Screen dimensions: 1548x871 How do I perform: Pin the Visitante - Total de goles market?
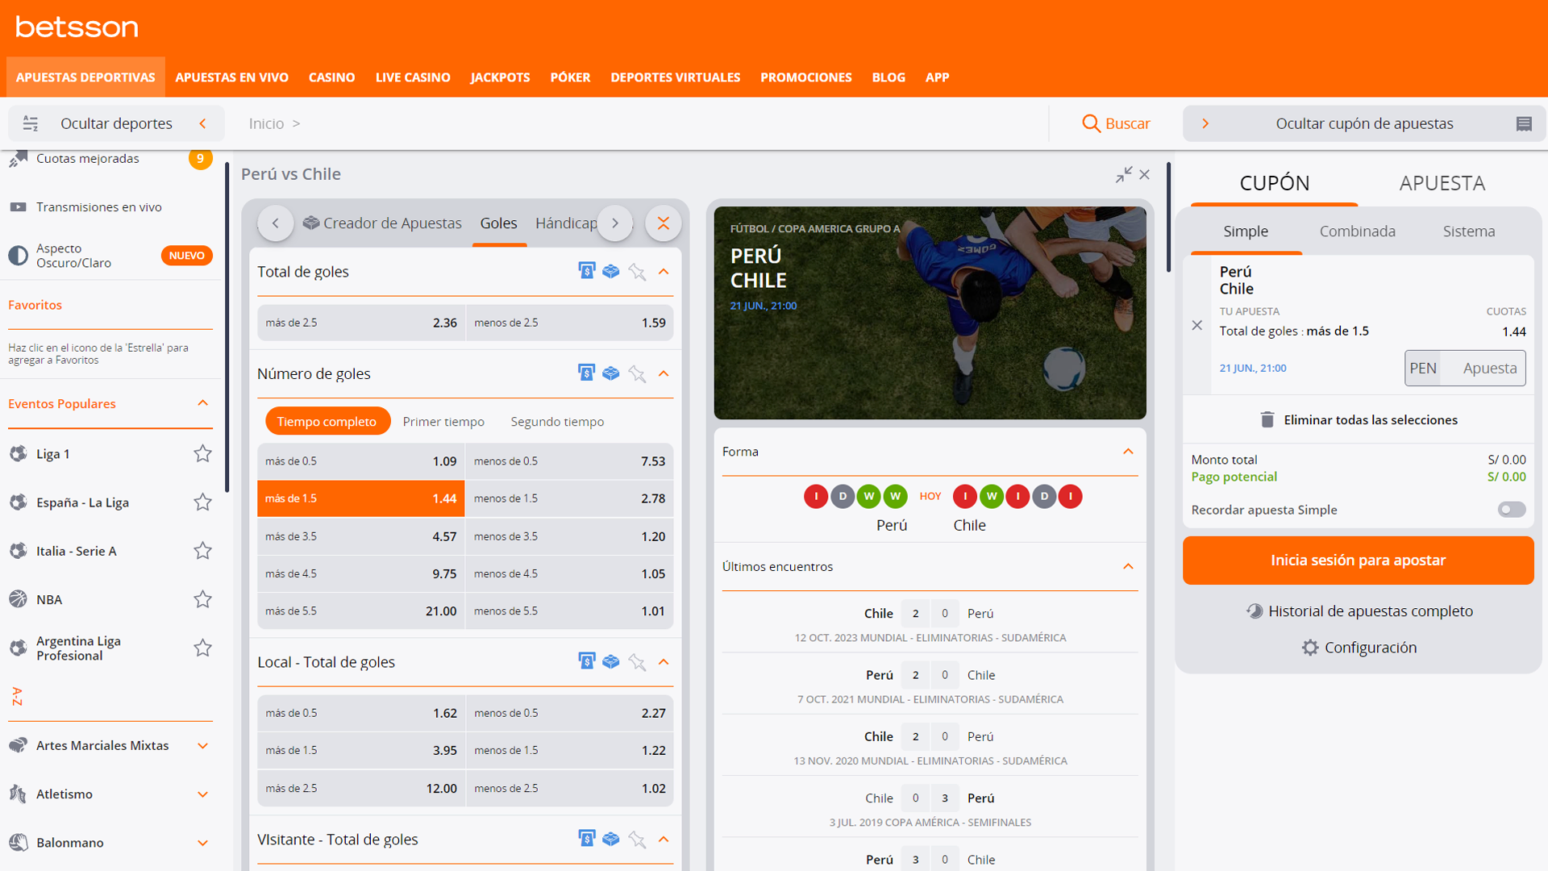click(x=637, y=840)
